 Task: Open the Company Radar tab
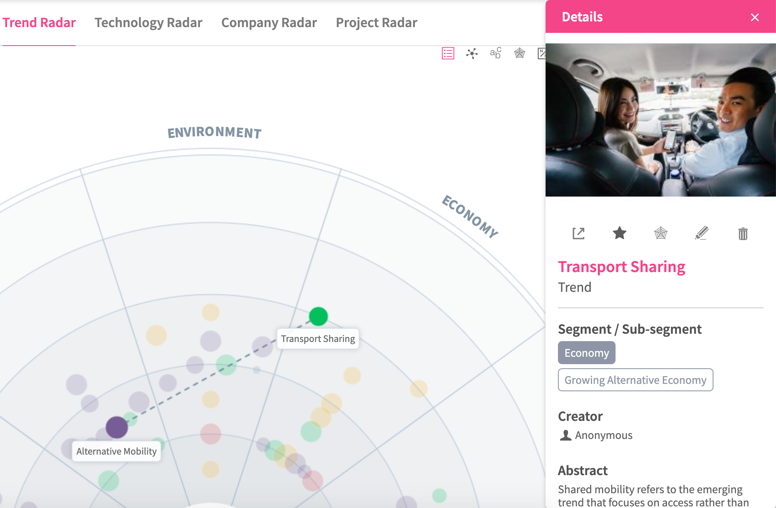coord(269,23)
